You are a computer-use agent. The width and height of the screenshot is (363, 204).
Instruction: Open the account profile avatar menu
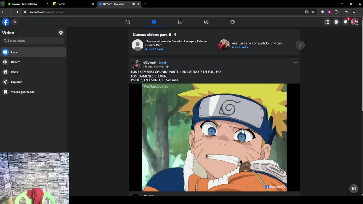coord(354,22)
